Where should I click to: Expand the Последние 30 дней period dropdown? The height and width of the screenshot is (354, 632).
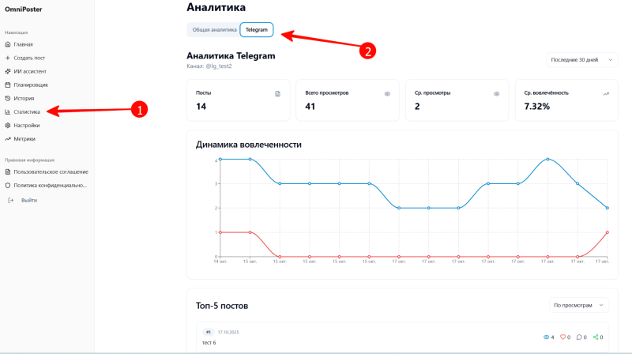pos(578,59)
